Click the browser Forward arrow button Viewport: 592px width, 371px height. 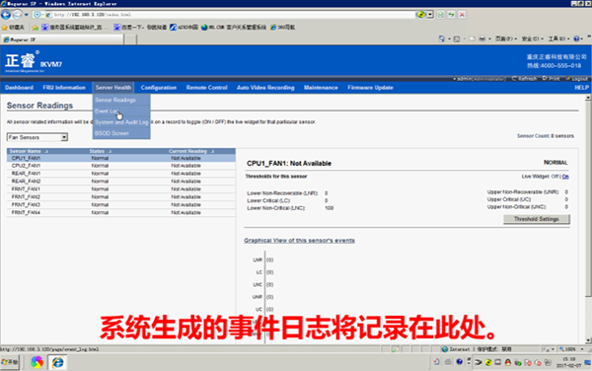click(x=18, y=15)
